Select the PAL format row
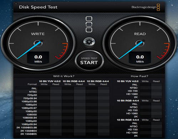 point(62,88)
